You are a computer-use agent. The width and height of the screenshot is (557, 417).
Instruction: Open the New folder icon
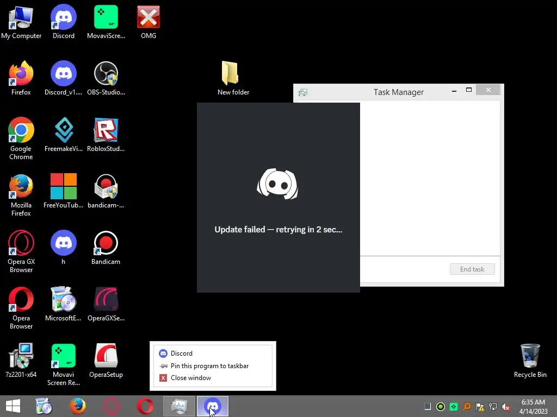click(x=233, y=78)
